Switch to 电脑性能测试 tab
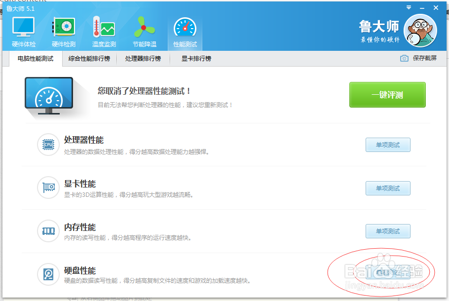Image resolution: width=449 pixels, height=301 pixels. pos(36,59)
